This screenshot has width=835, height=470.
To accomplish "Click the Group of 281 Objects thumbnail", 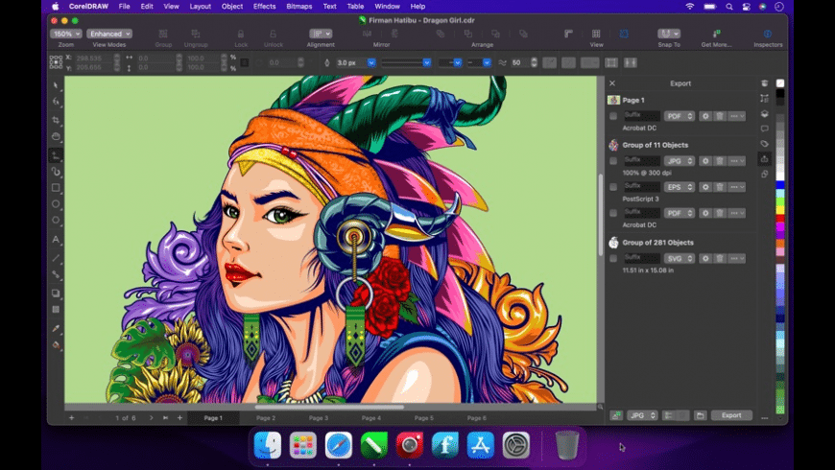I will click(613, 243).
